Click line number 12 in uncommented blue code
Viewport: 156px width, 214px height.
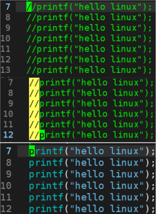click(x=6, y=209)
